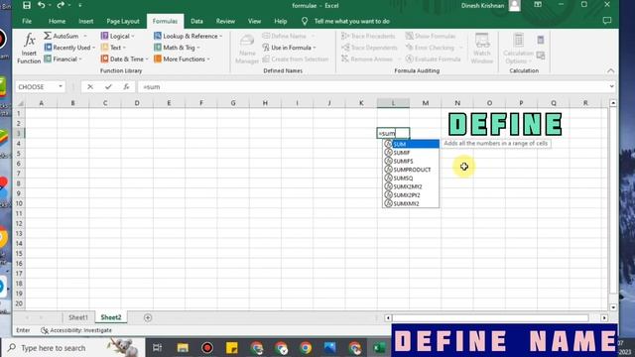Open the Name Manager
635x357 pixels.
click(247, 49)
